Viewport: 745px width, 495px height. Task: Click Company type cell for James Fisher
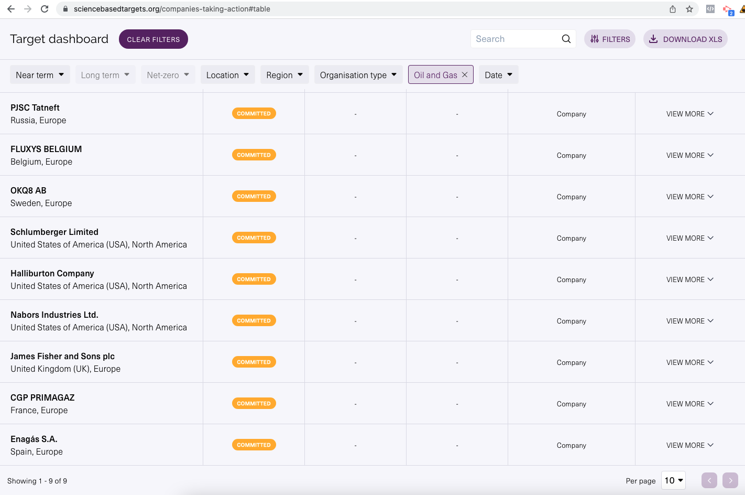[571, 362]
